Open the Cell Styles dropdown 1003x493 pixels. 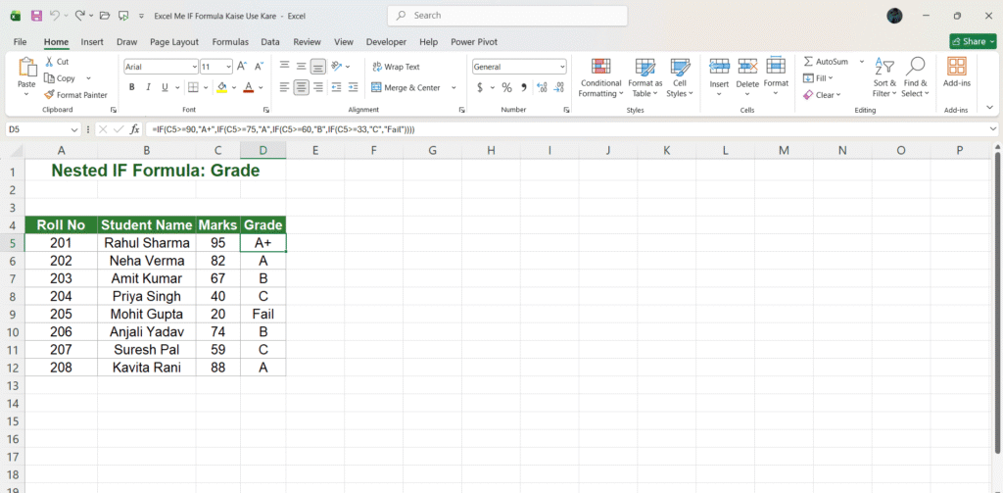pos(680,76)
